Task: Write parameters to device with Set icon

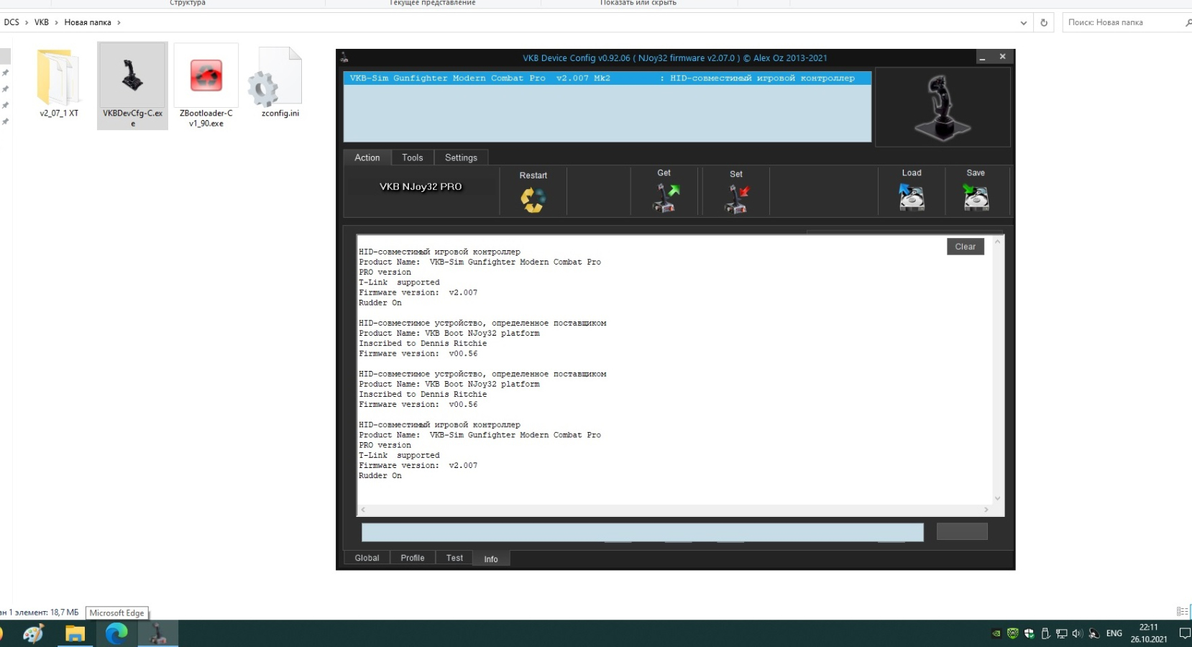Action: pos(735,198)
